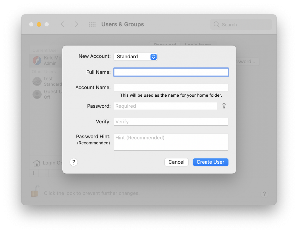Click the New Account dropdown stepper arrows
The height and width of the screenshot is (233, 298).
(153, 57)
